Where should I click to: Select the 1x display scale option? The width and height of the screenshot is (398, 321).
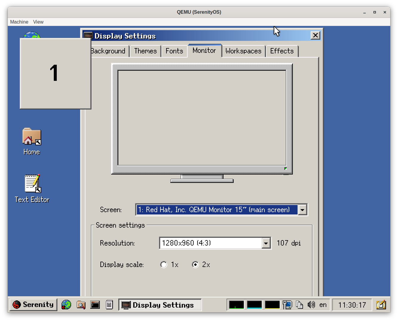[164, 265]
